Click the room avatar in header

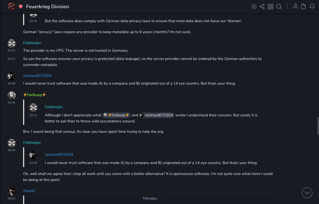point(11,6)
